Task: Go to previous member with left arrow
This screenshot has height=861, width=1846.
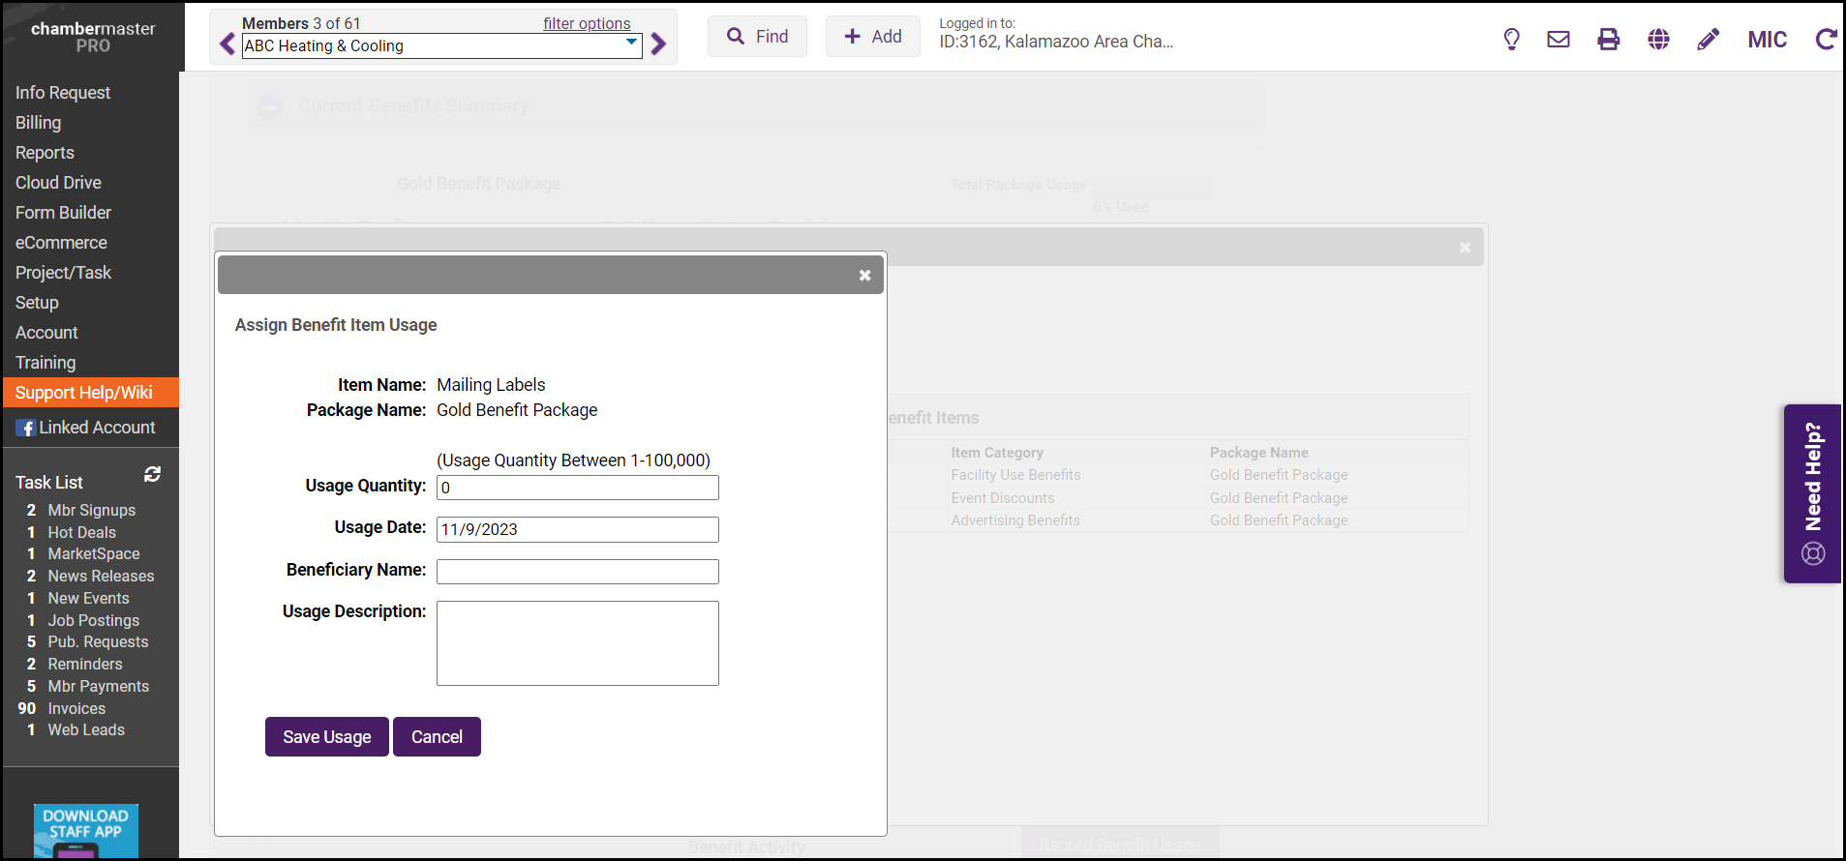Action: [x=227, y=44]
